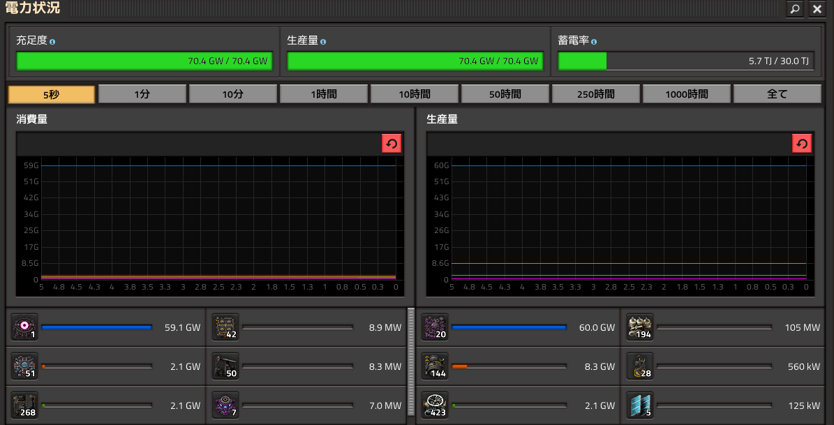The width and height of the screenshot is (834, 425).
Task: Click the top 生産量 green production bar
Action: [415, 61]
